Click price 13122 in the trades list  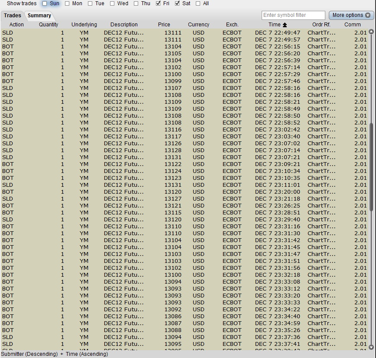pos(173,164)
